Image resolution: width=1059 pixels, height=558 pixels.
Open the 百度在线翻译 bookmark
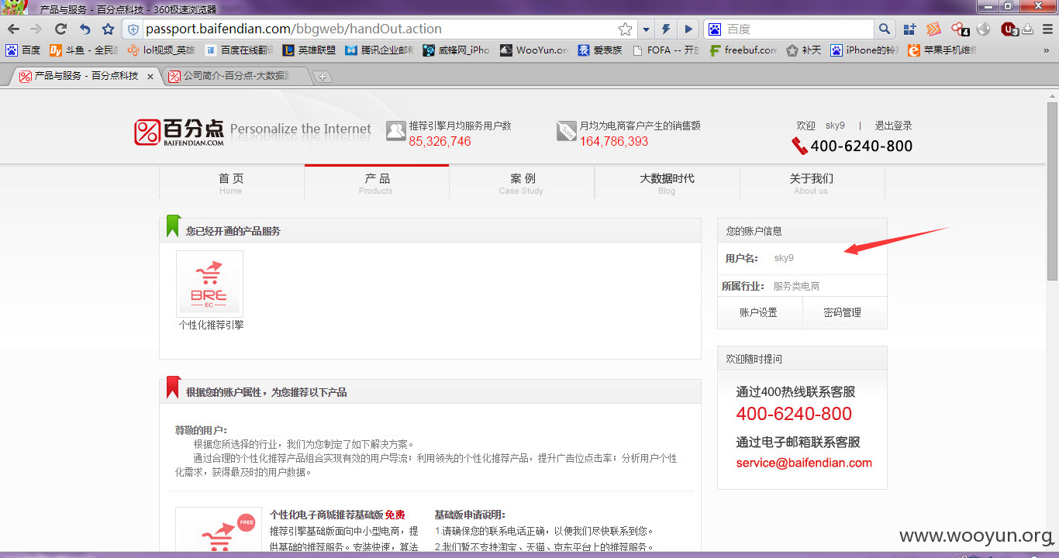(239, 50)
